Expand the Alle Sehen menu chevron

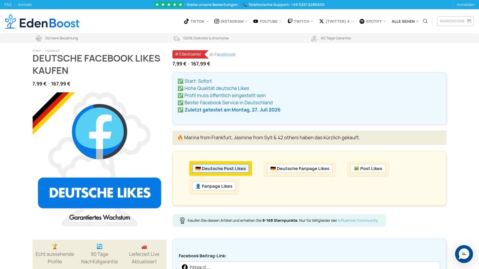[417, 22]
